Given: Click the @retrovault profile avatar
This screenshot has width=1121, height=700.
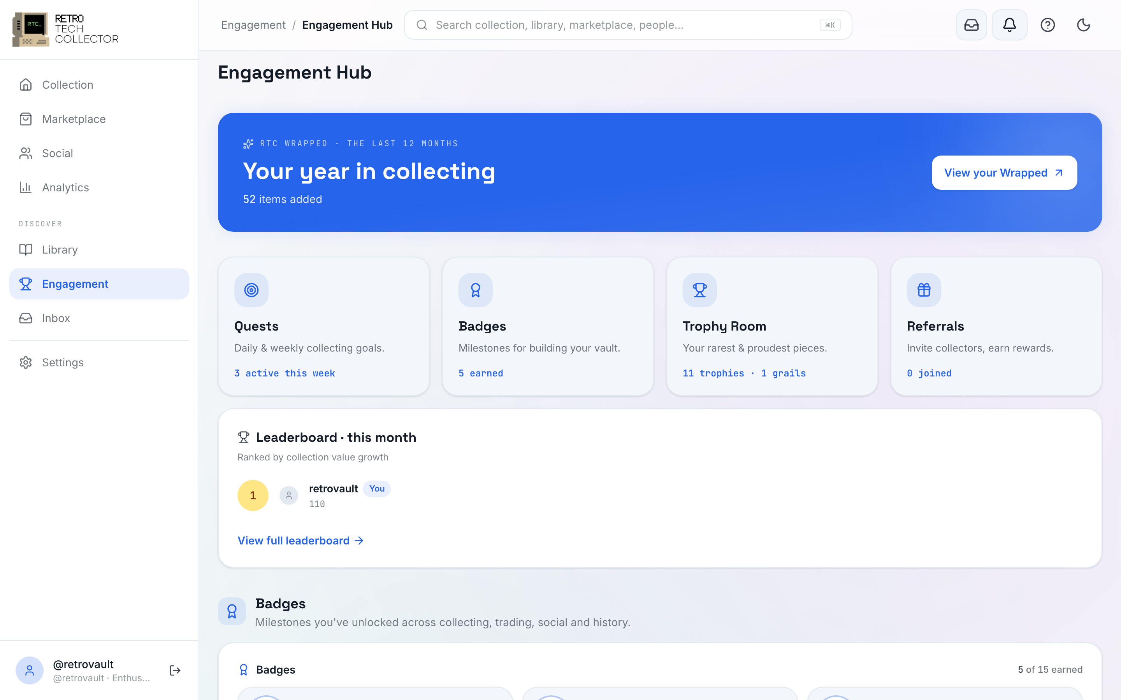Looking at the screenshot, I should (x=29, y=670).
